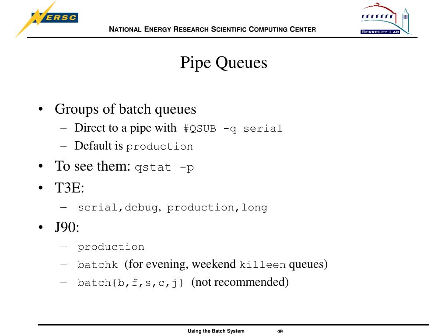Click the "Pipe Queues" slide title

coord(224,63)
